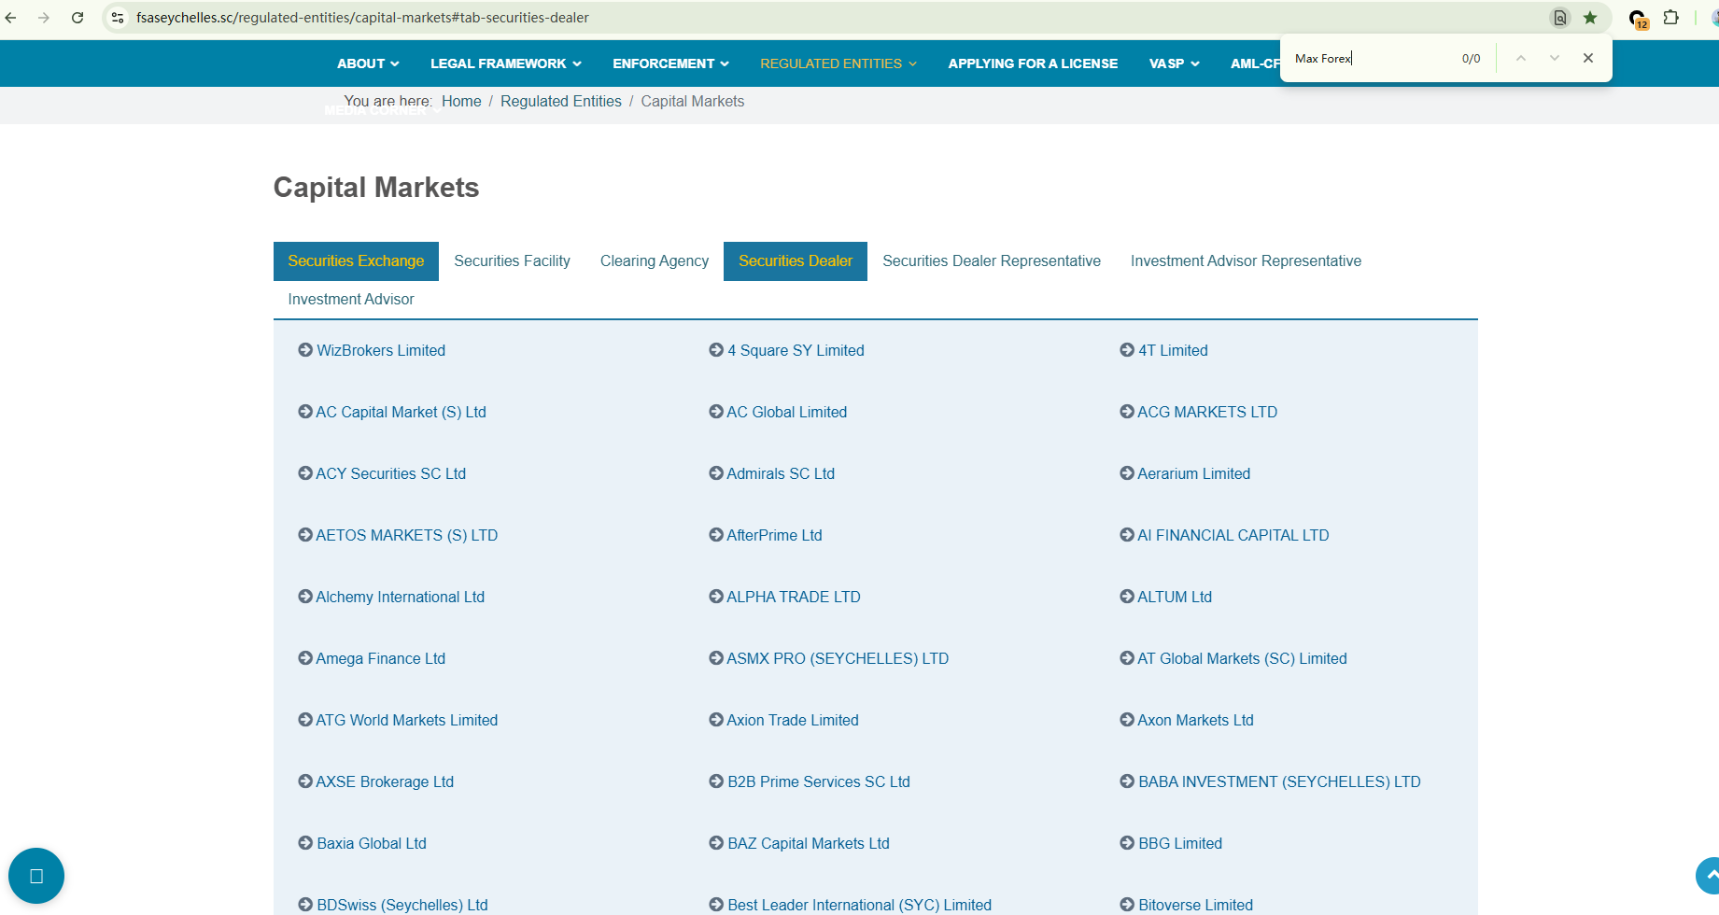This screenshot has width=1719, height=915.
Task: Open the WizBrokers Limited link
Action: [x=380, y=351]
